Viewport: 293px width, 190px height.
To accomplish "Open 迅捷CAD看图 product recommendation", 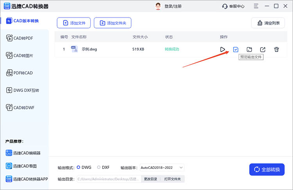I will (x=21, y=166).
